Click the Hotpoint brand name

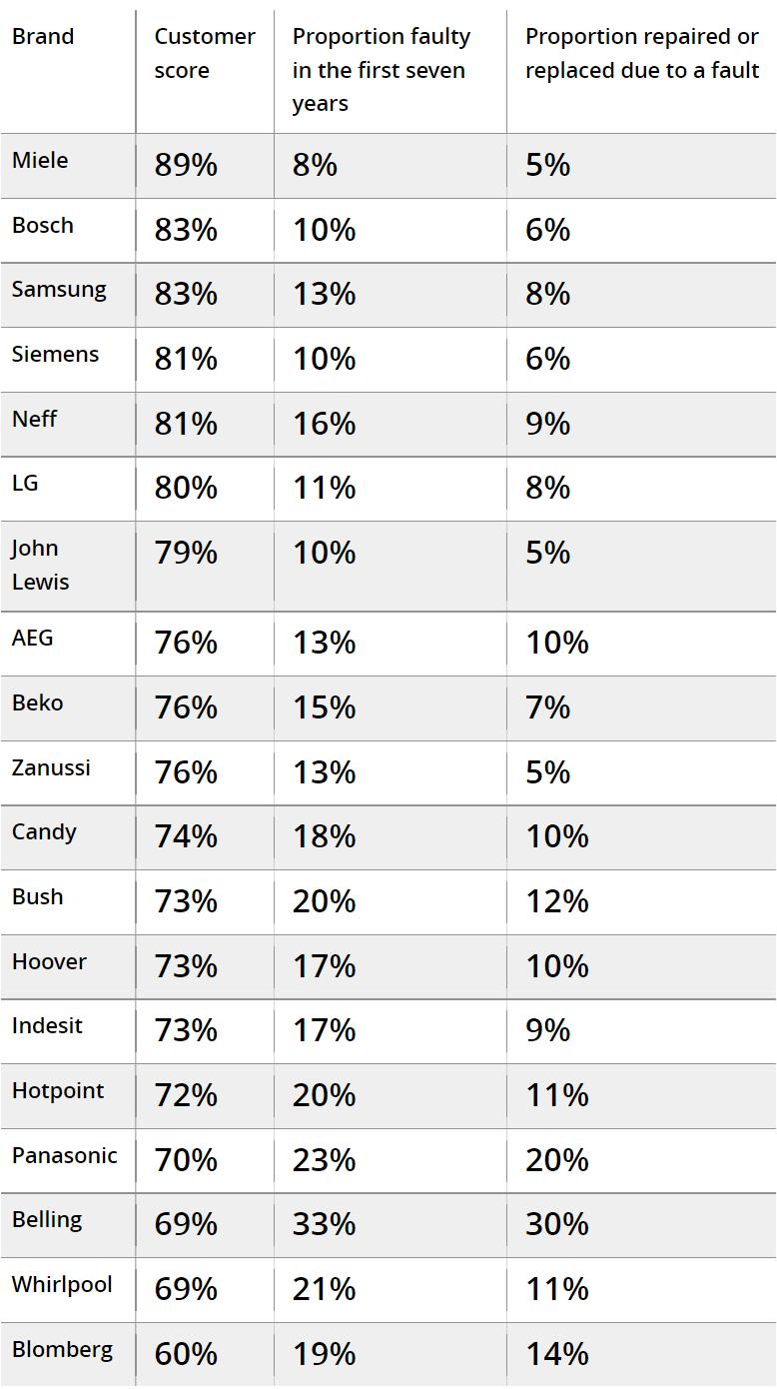pos(58,1091)
